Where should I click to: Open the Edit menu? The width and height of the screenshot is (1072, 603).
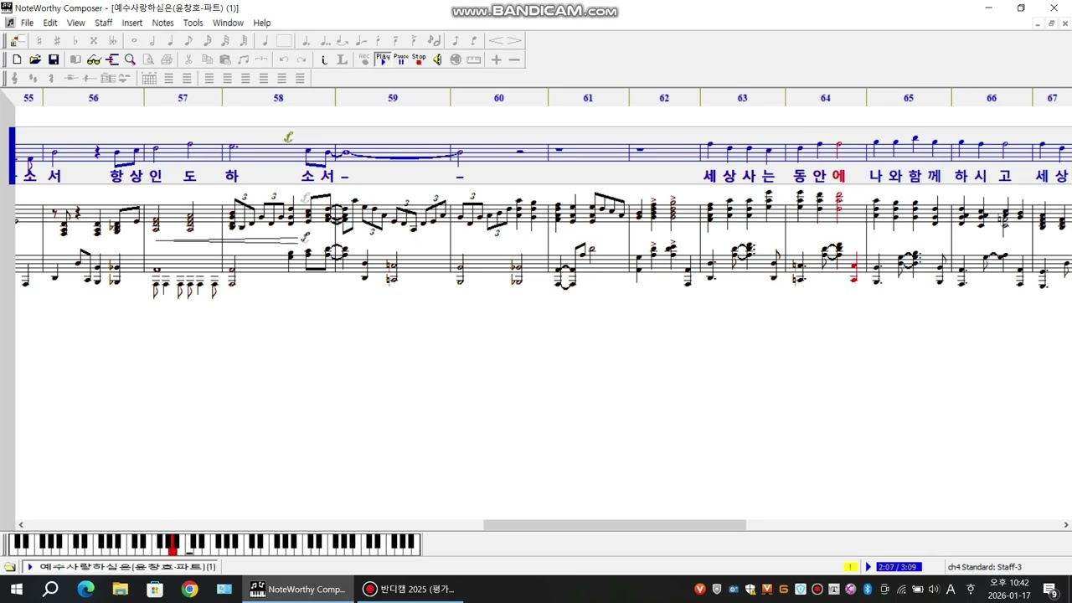(50, 23)
